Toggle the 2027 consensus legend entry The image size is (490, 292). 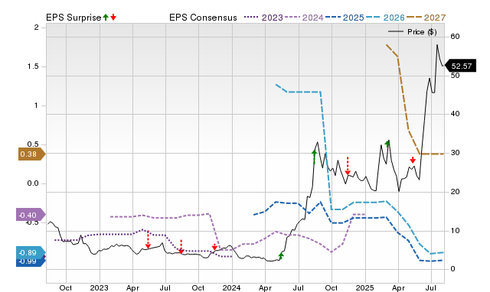(426, 18)
